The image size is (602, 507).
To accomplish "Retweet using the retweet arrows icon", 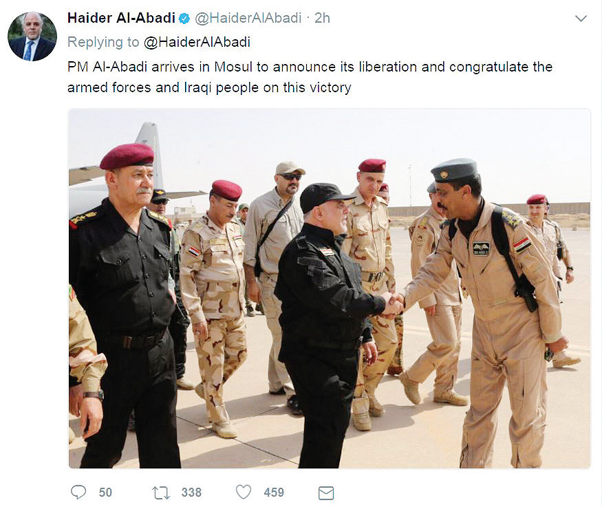I will pos(161,493).
